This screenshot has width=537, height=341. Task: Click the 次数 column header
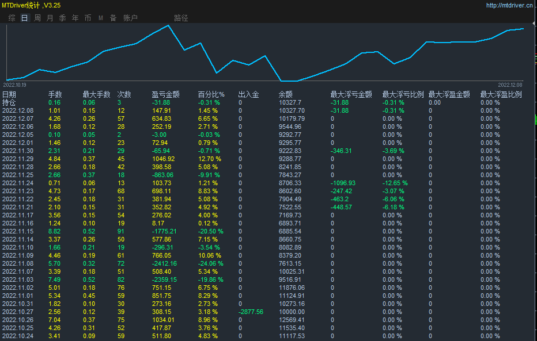[124, 95]
